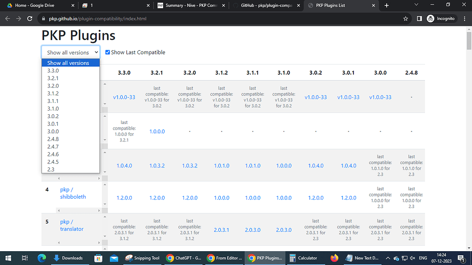The image size is (472, 265).
Task: Open Microsoft Store from the taskbar
Action: 98,258
